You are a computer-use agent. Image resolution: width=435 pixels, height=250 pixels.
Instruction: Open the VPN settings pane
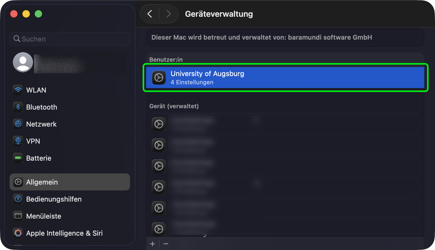coord(33,141)
